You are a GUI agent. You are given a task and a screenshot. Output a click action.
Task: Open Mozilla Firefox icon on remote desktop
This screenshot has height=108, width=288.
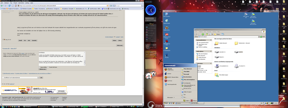click(x=166, y=28)
